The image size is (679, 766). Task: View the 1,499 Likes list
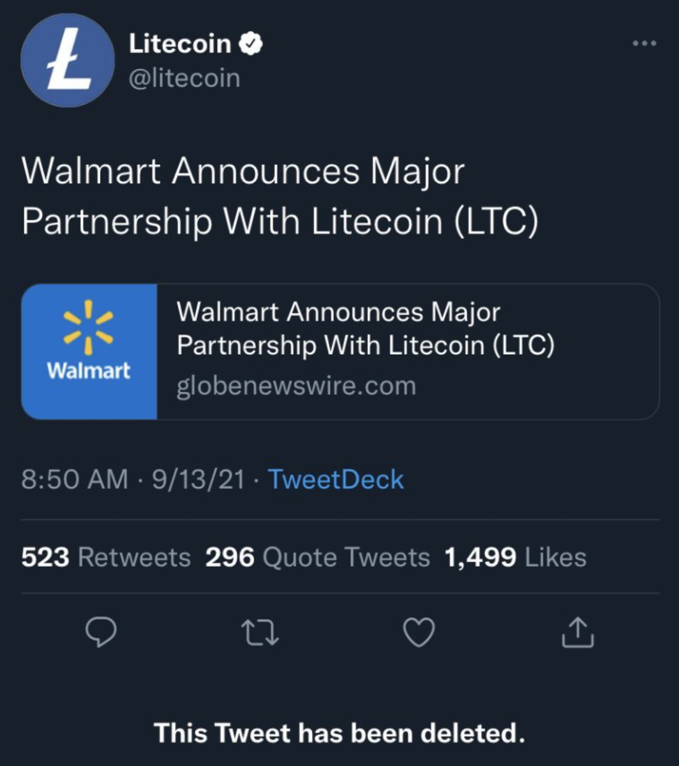coord(514,557)
